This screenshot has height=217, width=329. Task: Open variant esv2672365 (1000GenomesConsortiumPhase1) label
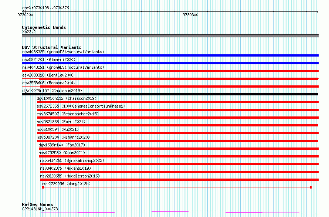81,106
